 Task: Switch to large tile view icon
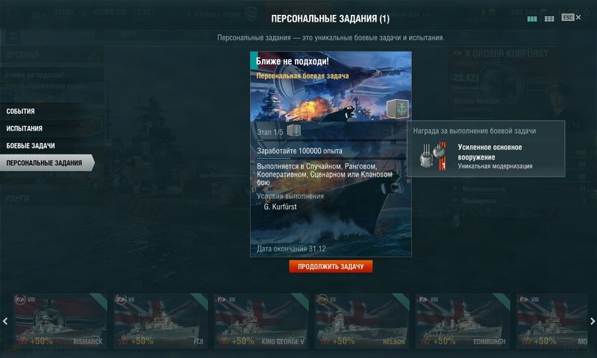pyautogui.click(x=532, y=19)
